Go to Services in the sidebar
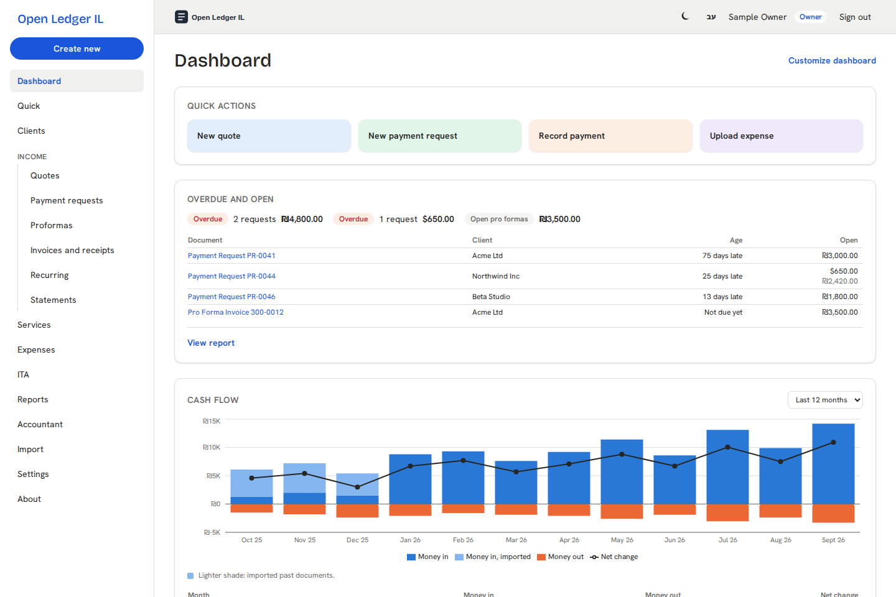The width and height of the screenshot is (896, 597). (77, 325)
